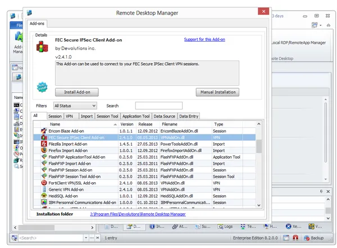Click the add-on Search input field

[x=159, y=106]
